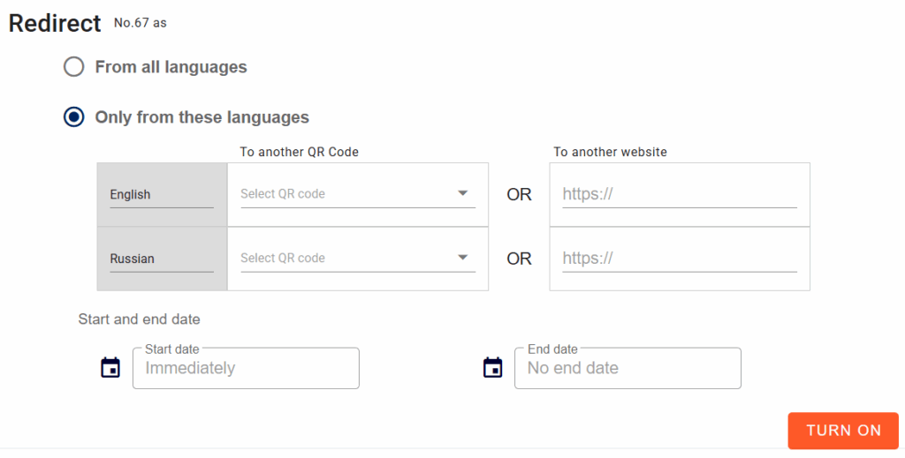The height and width of the screenshot is (458, 905).
Task: Click the 'Only from these languages' label text
Action: [x=202, y=117]
